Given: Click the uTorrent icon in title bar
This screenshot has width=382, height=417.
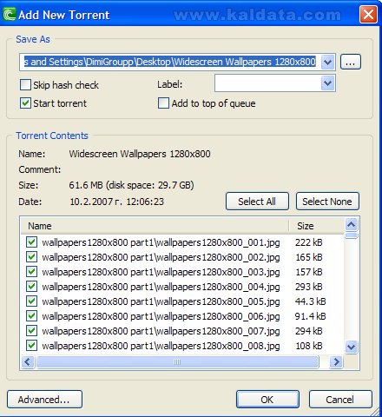Looking at the screenshot, I should click(x=9, y=14).
